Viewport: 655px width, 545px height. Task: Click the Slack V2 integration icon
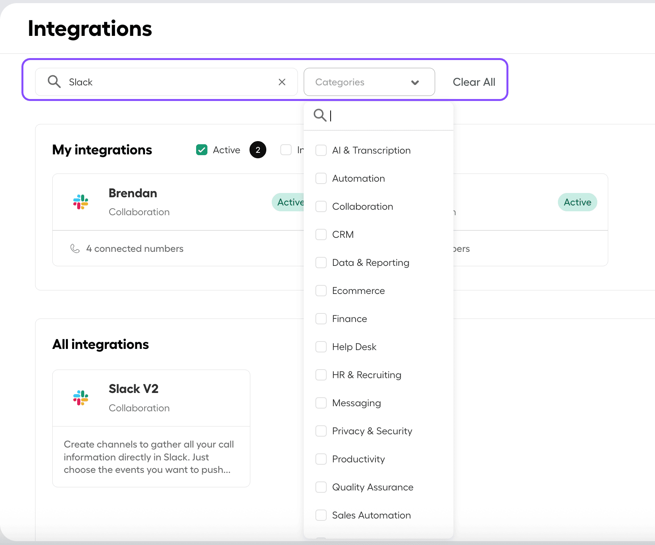80,398
